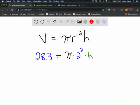Click the volume icon in menu bar
This screenshot has width=140, height=105.
[x=109, y=1]
